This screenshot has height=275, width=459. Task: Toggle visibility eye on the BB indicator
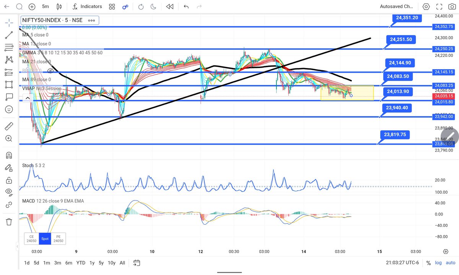tap(50, 71)
